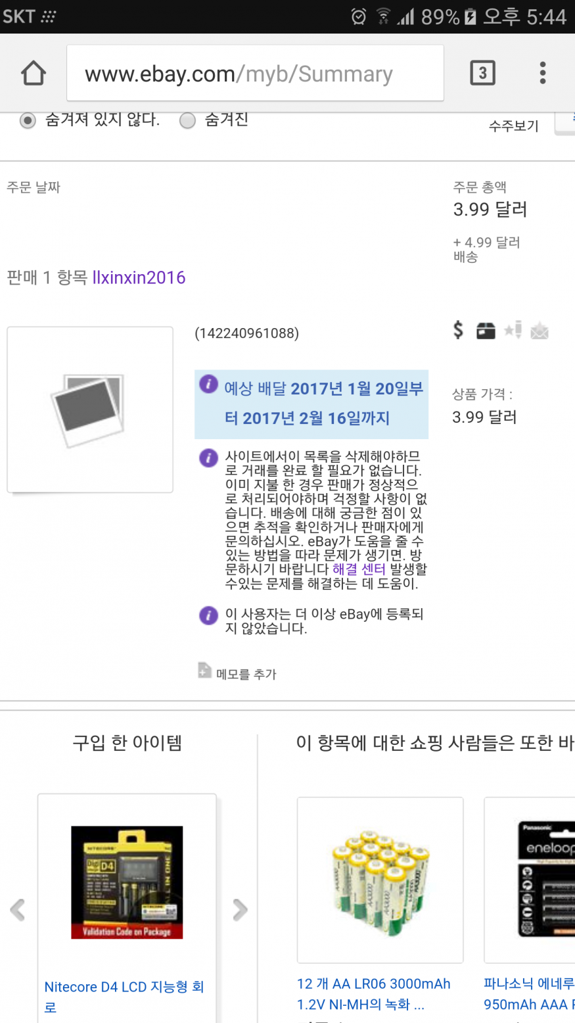This screenshot has height=1023, width=575.
Task: Open the browser three-dot menu
Action: (542, 73)
